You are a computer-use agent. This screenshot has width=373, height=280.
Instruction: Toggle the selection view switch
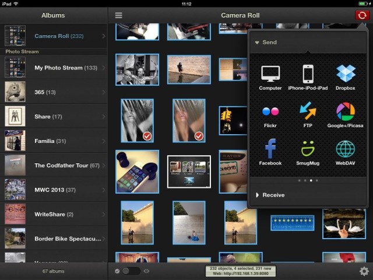point(132,271)
